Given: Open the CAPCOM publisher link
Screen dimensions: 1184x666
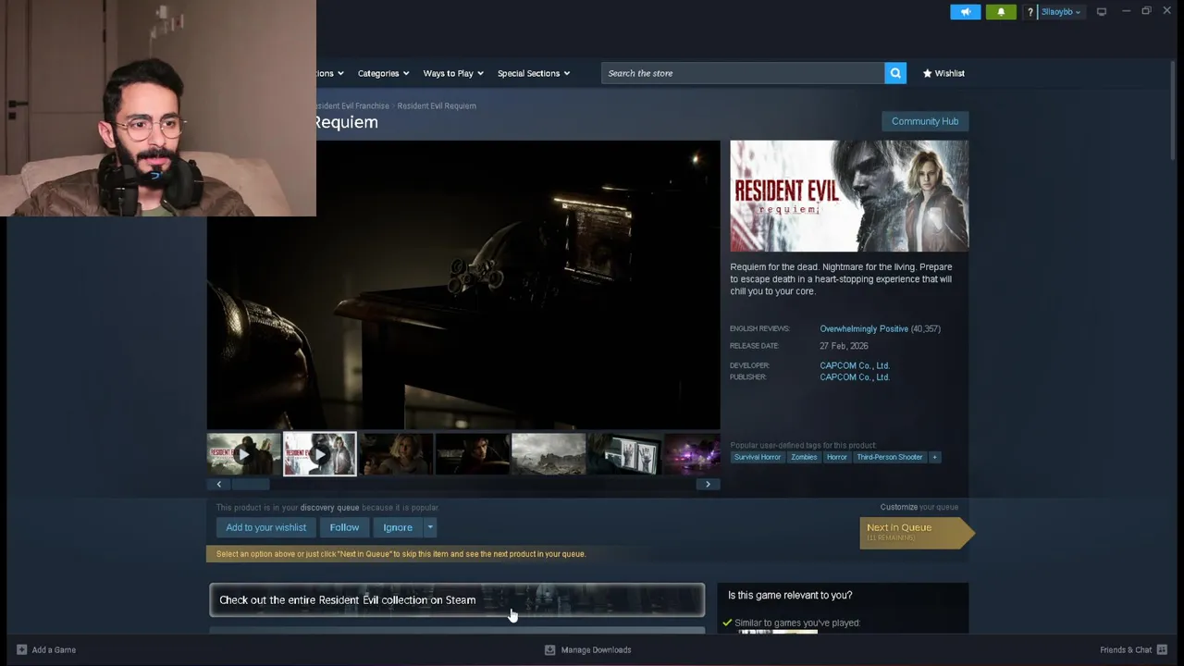Looking at the screenshot, I should pyautogui.click(x=855, y=377).
